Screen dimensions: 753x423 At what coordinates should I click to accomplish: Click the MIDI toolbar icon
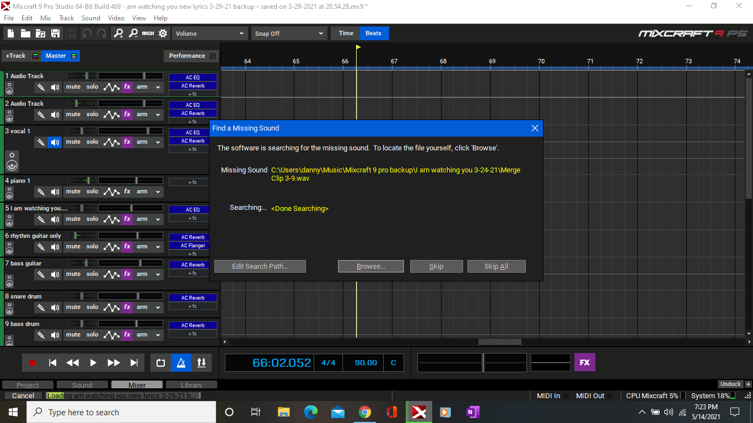[148, 34]
